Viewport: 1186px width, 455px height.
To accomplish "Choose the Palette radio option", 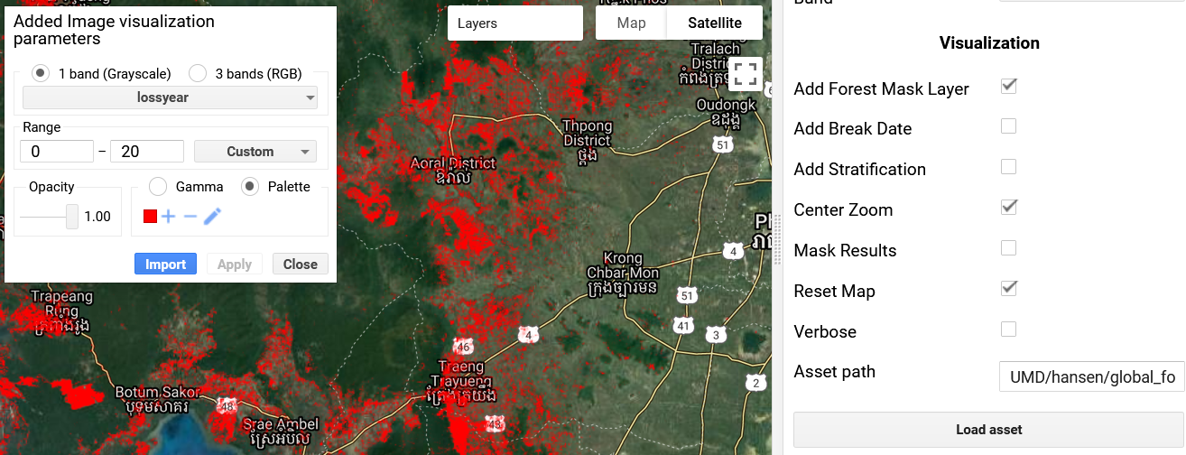I will (250, 187).
